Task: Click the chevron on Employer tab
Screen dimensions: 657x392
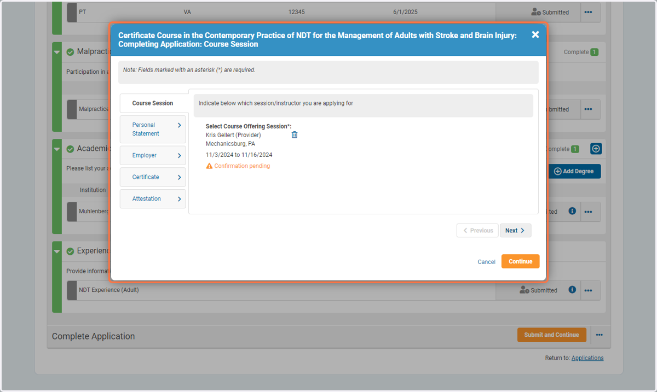Action: [x=179, y=155]
